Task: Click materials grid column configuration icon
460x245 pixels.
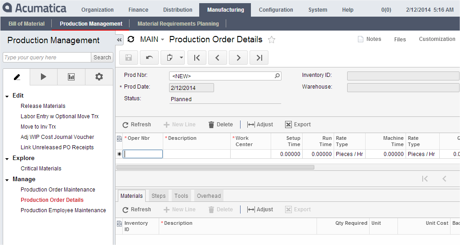Action: (119, 223)
